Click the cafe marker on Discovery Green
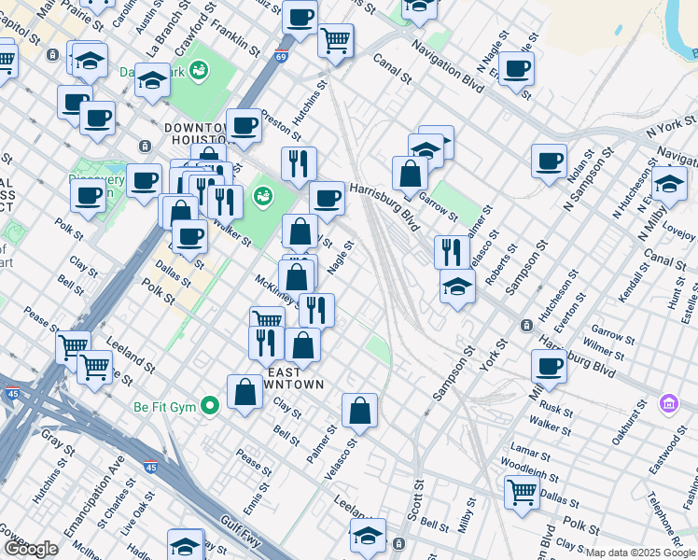 click(88, 198)
